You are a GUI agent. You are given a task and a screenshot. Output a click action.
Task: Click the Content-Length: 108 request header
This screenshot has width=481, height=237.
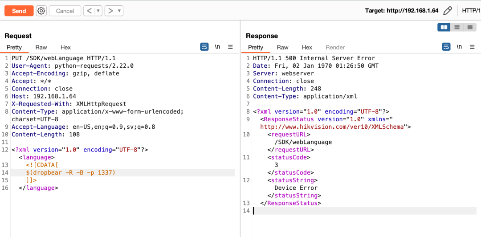coord(45,135)
